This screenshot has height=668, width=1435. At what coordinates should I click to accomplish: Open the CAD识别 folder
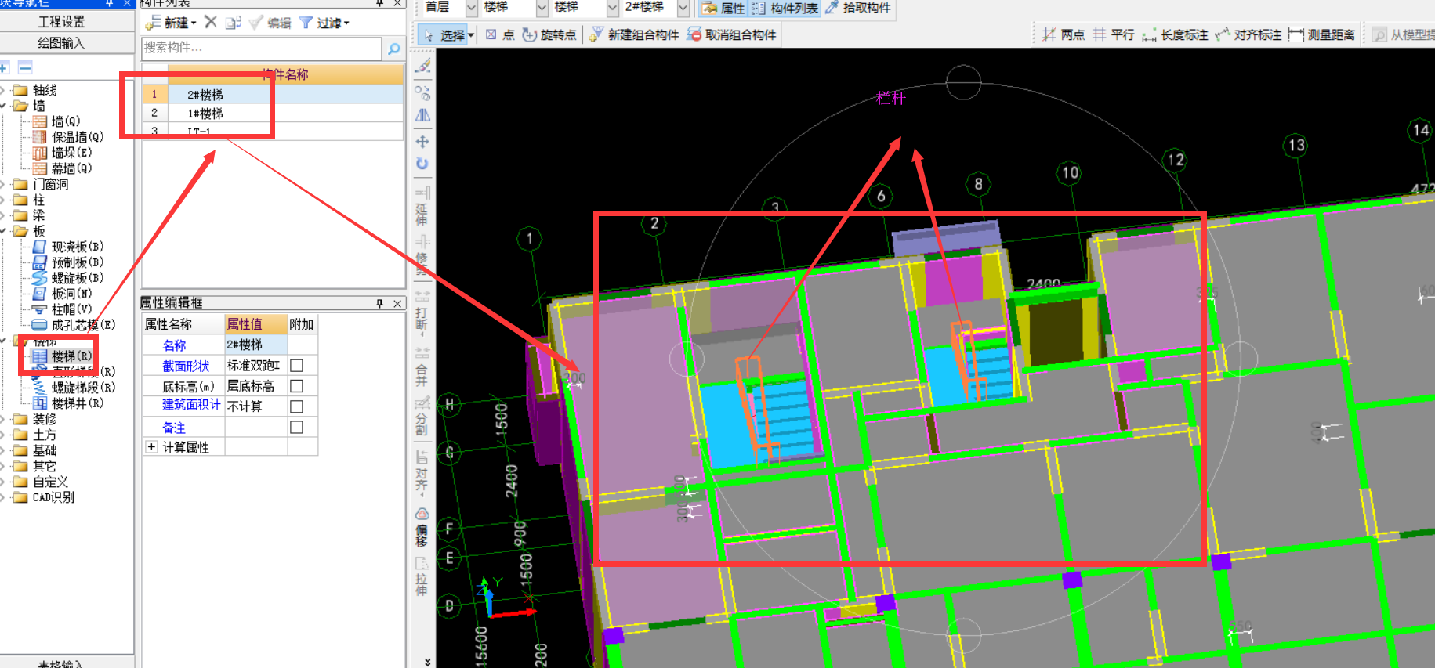point(45,497)
